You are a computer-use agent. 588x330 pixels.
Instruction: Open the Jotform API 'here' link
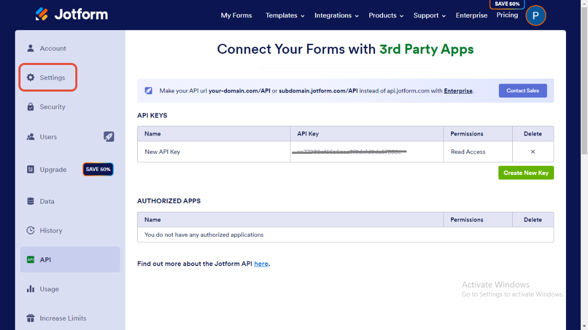point(261,264)
